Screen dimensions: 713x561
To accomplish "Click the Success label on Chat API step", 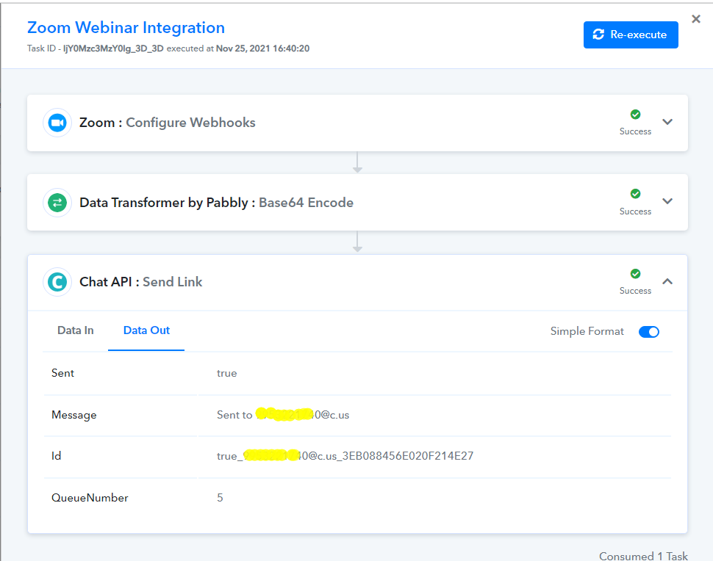I will [635, 291].
